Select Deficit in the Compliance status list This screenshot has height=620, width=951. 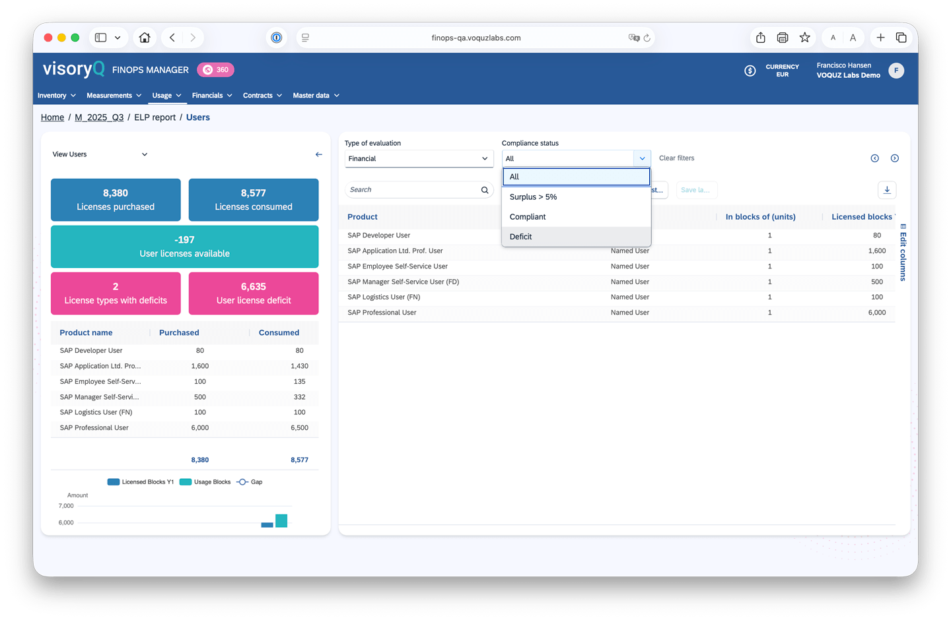tap(576, 236)
